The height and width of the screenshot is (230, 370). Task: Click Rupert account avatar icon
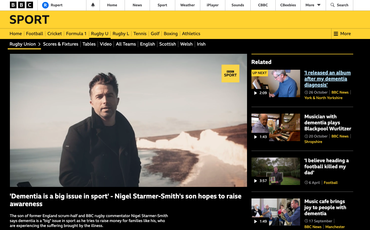(x=45, y=5)
